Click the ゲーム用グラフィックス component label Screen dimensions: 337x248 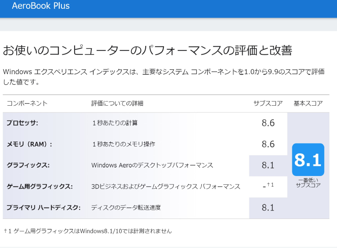[x=40, y=187]
